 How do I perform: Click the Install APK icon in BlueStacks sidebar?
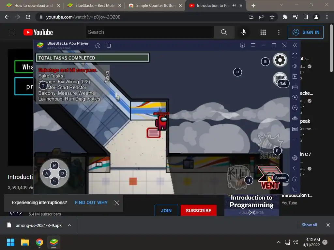295,129
